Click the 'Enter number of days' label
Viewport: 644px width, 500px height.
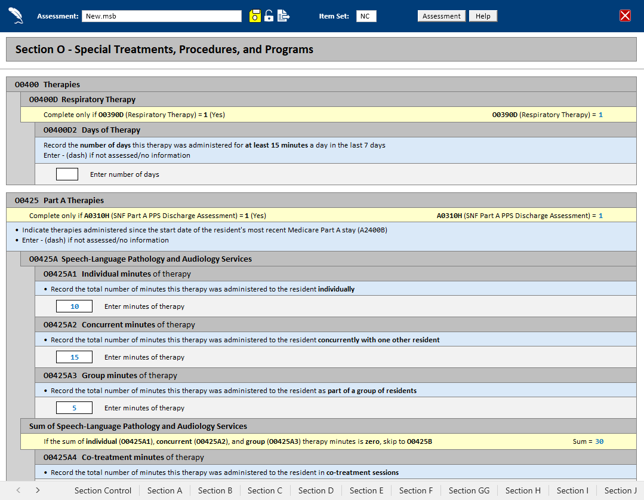pos(125,174)
